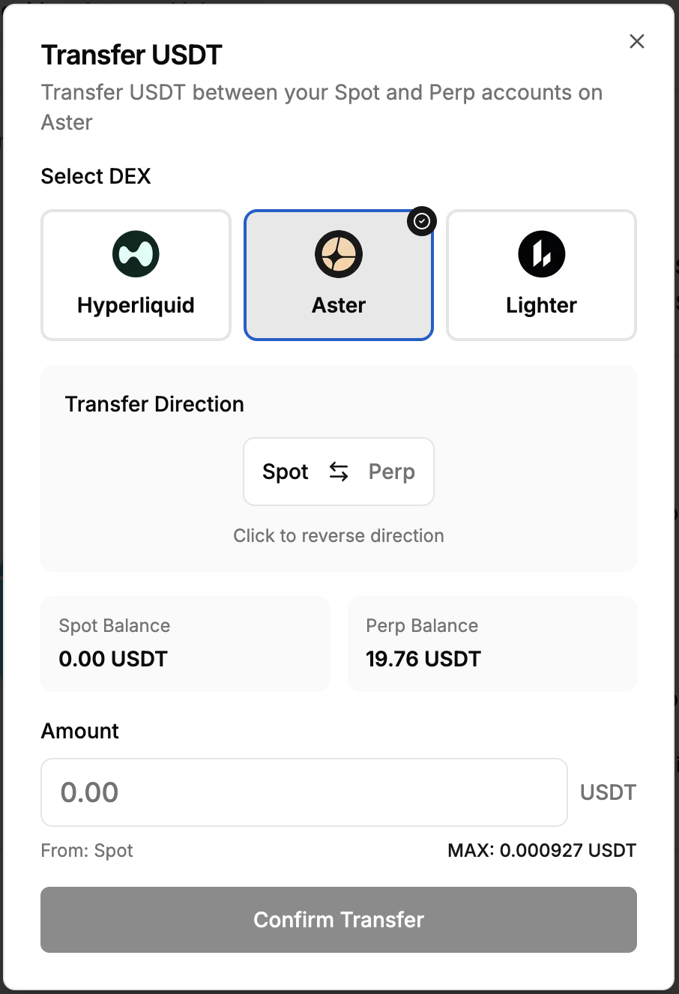The width and height of the screenshot is (679, 994).
Task: Select the Aster DEX card
Action: point(339,275)
